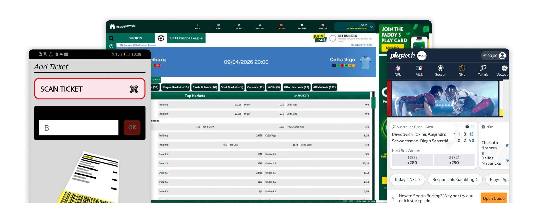
Task: Select the UEFA Europa League tab
Action: click(x=186, y=38)
